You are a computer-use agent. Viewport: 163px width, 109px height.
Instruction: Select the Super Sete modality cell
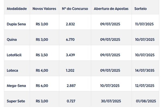tap(16, 101)
